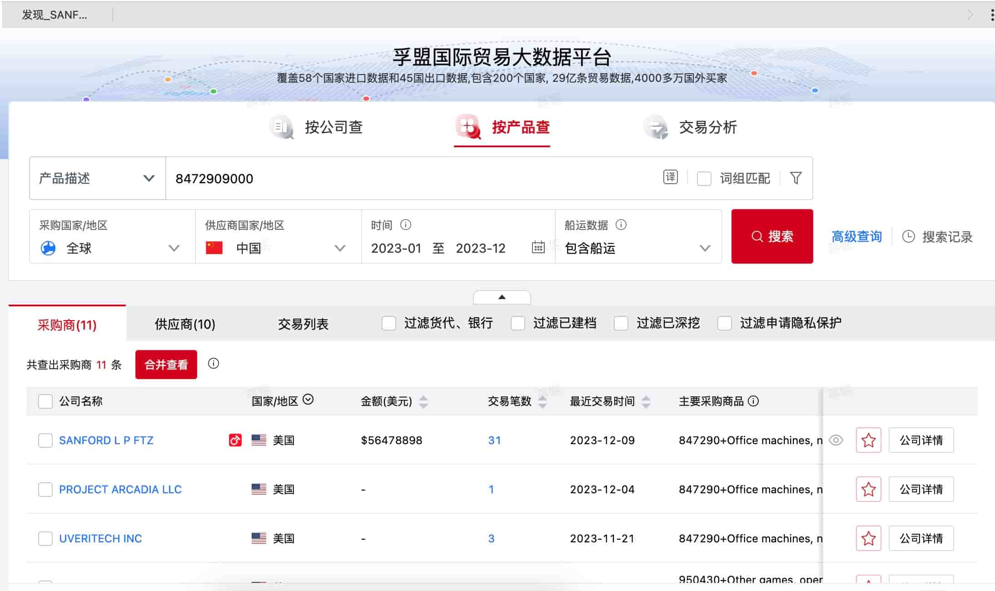This screenshot has height=591, width=995.
Task: Click eye icon on SANFORD row
Action: pos(836,440)
